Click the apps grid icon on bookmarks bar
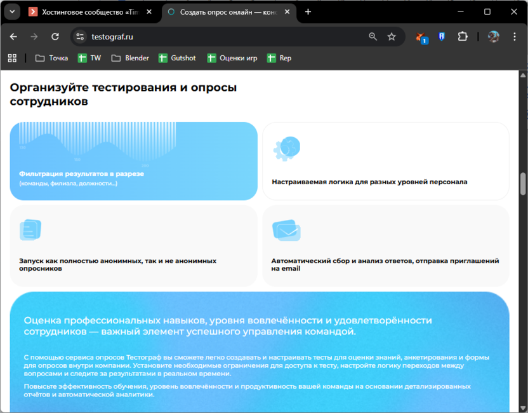 (x=11, y=58)
